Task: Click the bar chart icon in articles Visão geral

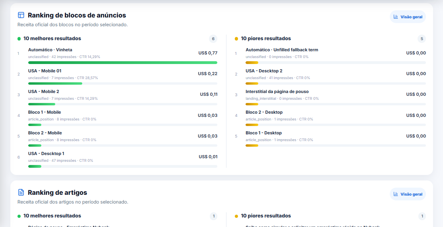Action: pyautogui.click(x=396, y=194)
